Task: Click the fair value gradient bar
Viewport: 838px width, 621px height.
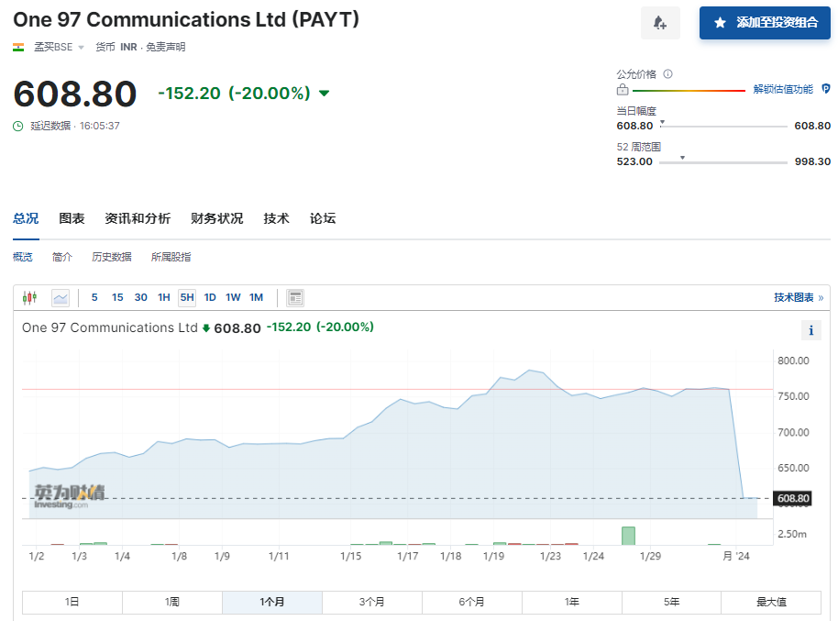Action: coord(689,91)
